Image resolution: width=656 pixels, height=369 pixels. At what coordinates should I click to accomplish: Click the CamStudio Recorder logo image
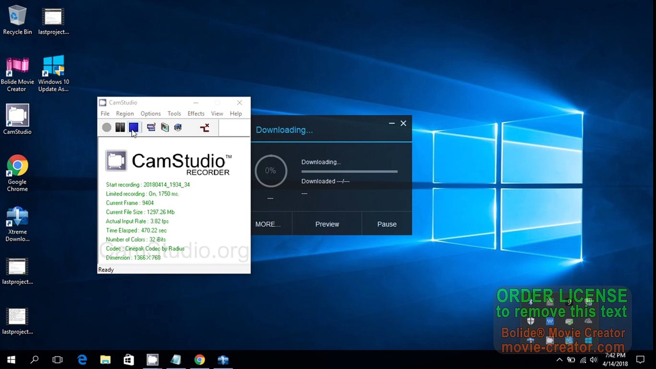(169, 162)
